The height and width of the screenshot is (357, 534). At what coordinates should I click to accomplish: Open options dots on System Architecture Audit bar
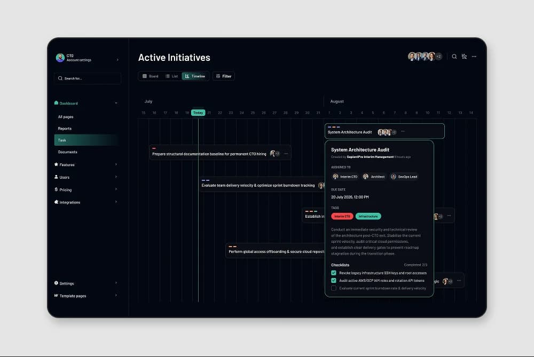[403, 131]
